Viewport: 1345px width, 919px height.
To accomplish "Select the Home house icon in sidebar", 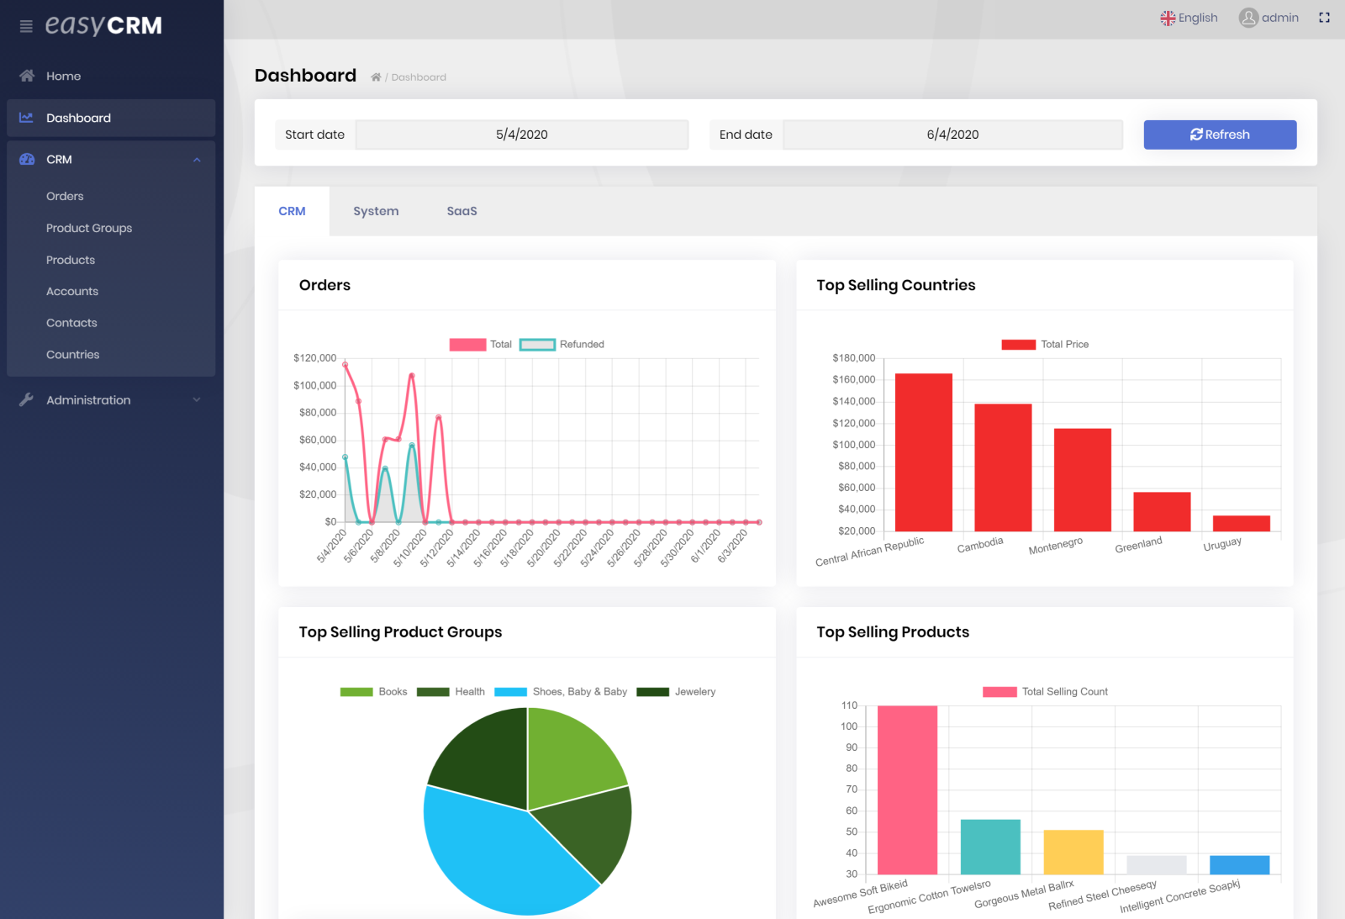I will click(26, 75).
